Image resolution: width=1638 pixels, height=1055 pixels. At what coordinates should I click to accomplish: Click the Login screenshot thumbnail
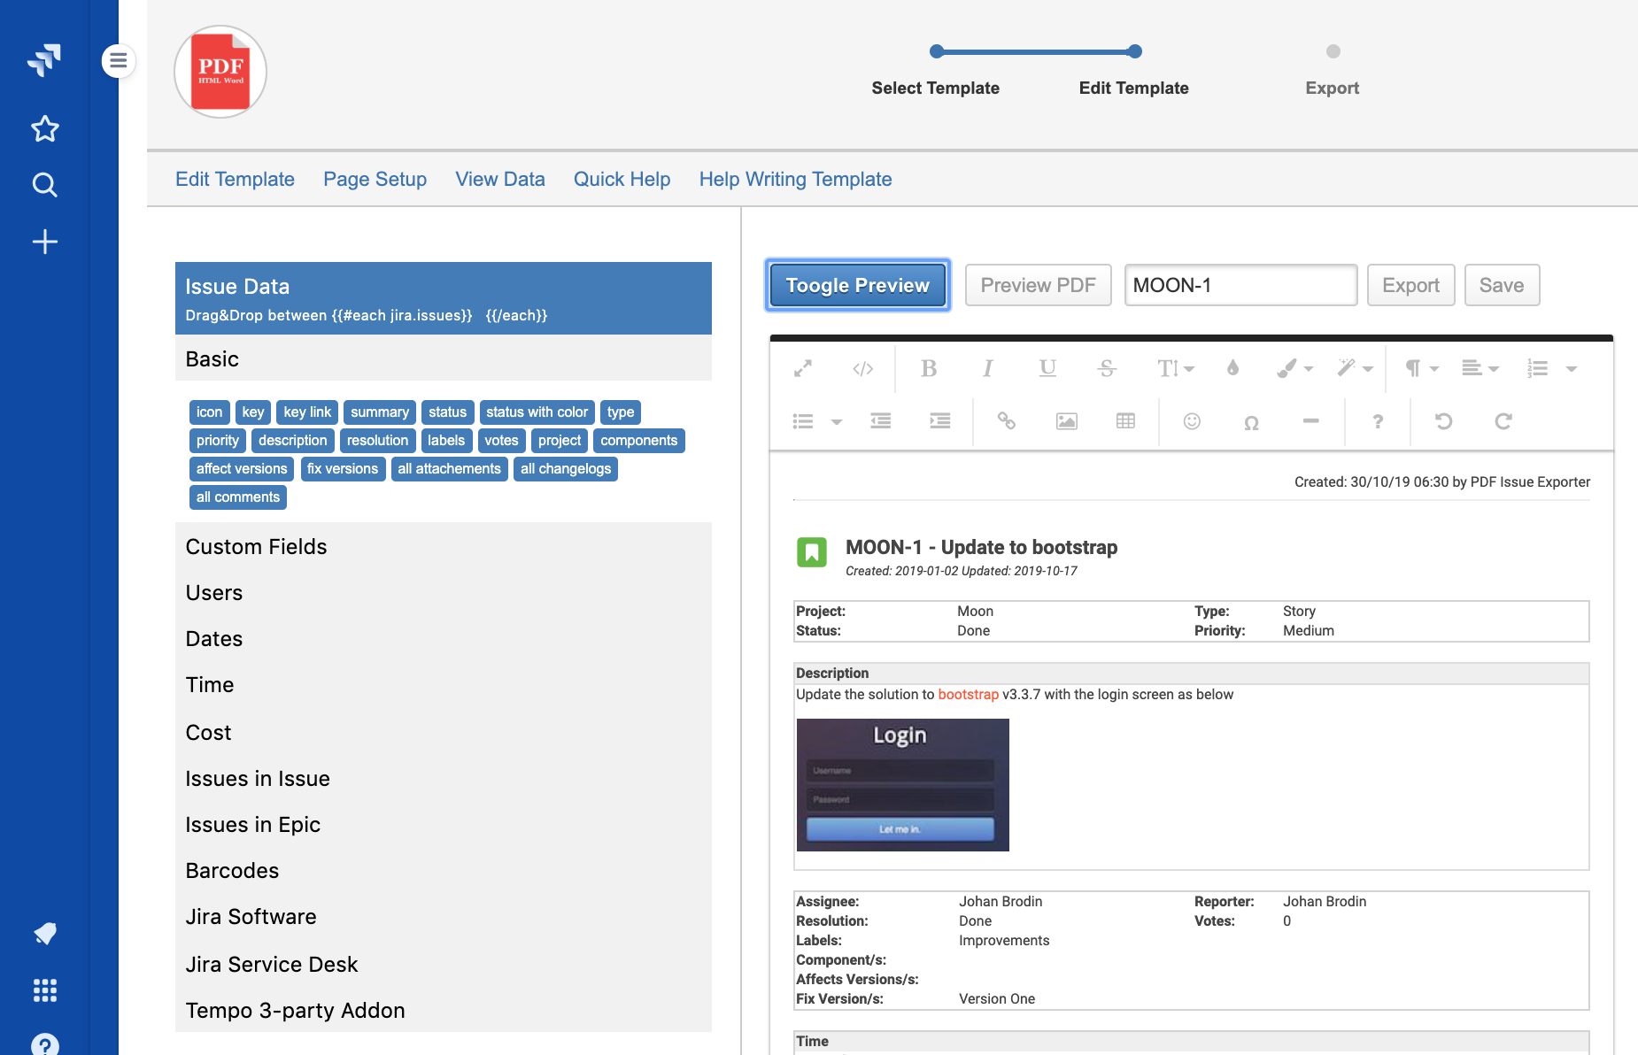pyautogui.click(x=902, y=784)
